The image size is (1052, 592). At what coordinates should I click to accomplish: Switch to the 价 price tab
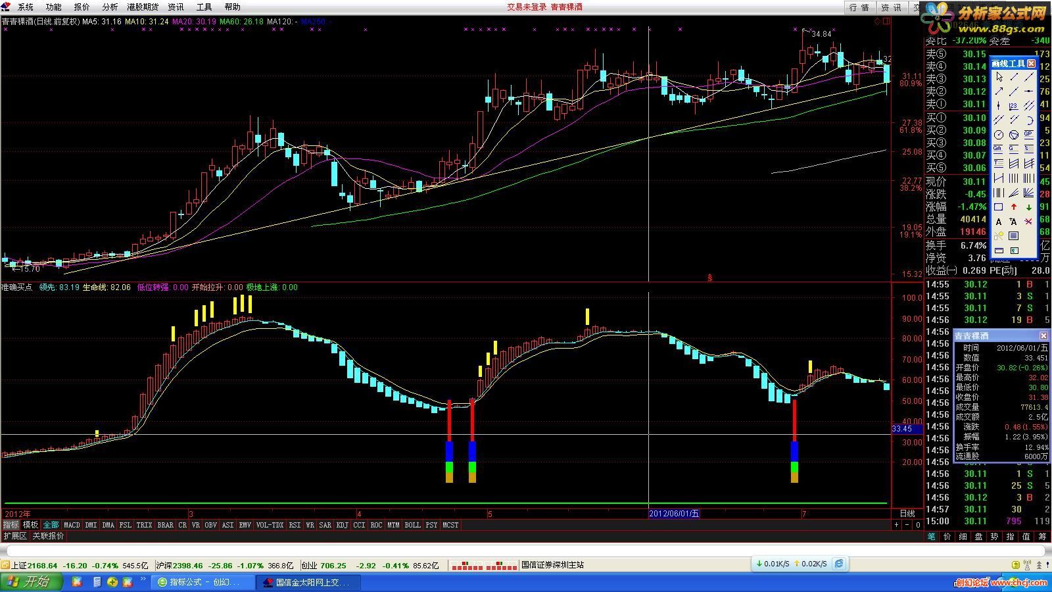[947, 537]
